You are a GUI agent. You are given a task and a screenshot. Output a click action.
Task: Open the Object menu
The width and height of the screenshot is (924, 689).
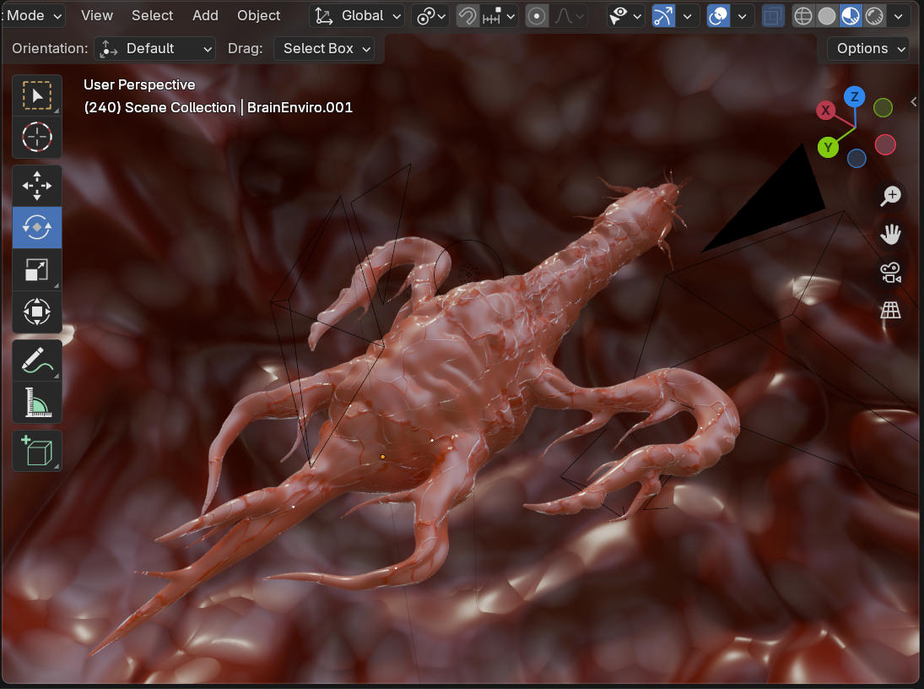(x=258, y=16)
